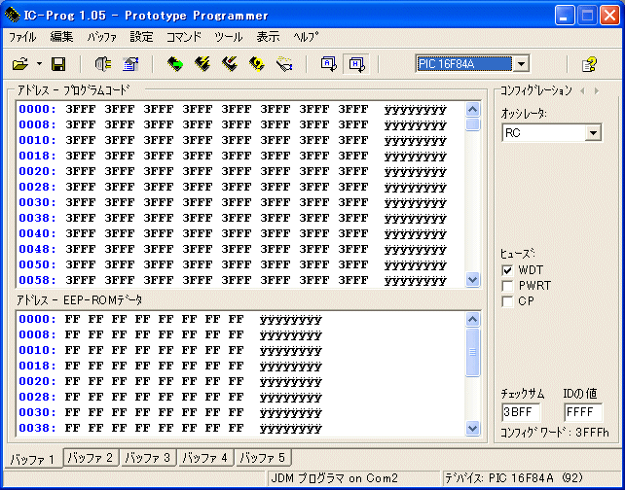Image resolution: width=625 pixels, height=490 pixels.
Task: Enable the CP code protect checkbox
Action: pyautogui.click(x=507, y=301)
